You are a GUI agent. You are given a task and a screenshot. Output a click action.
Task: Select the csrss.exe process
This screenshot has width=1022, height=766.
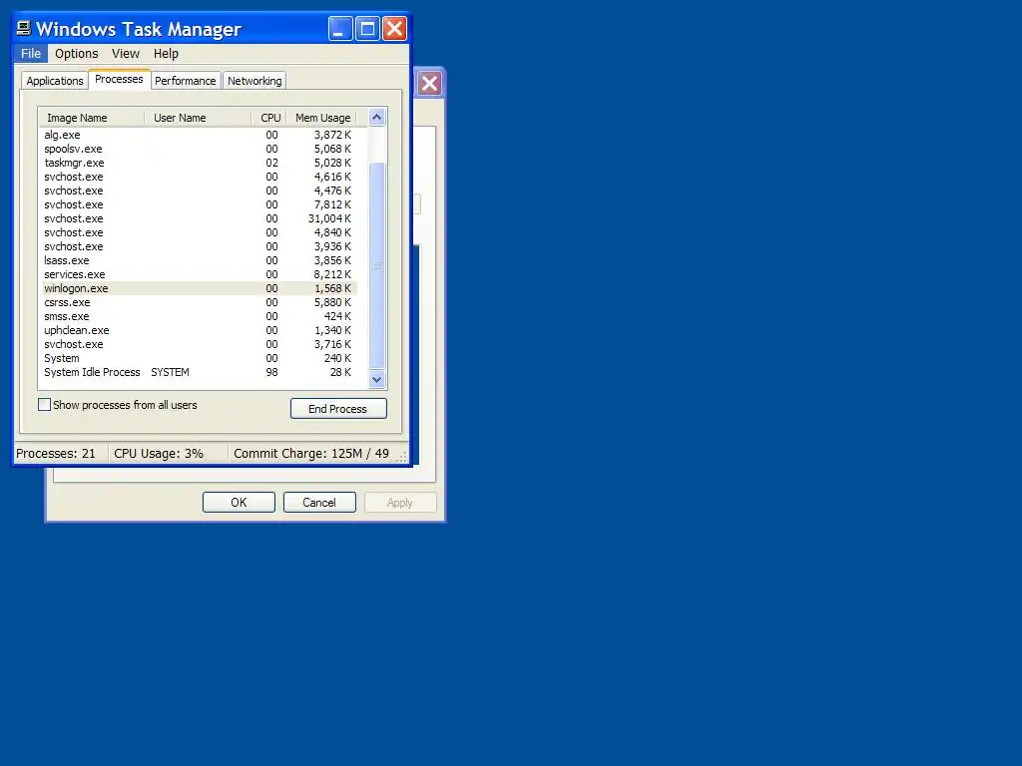tap(199, 303)
